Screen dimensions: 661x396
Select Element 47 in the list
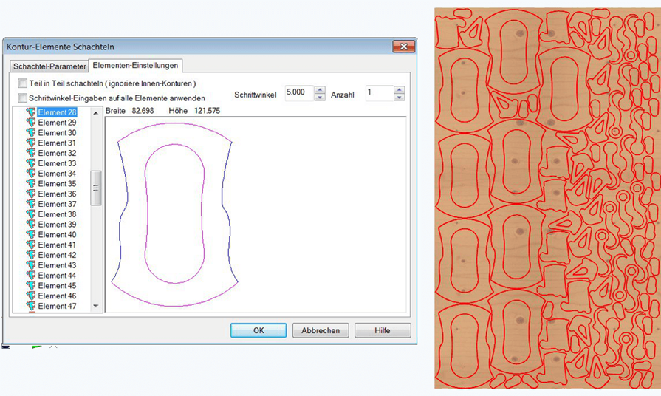pos(57,306)
